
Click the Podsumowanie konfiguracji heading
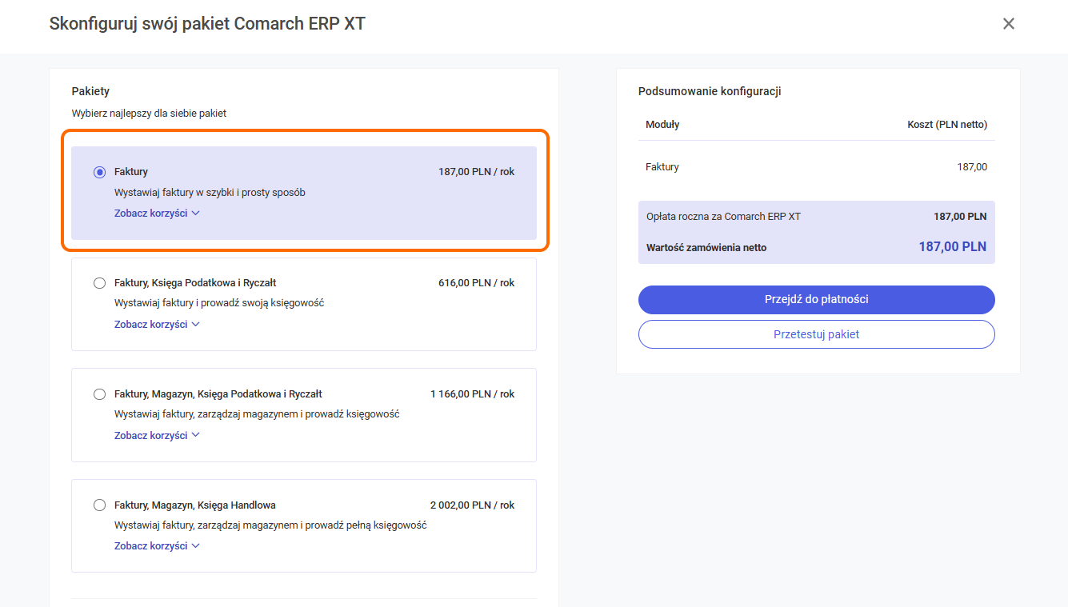click(x=709, y=91)
